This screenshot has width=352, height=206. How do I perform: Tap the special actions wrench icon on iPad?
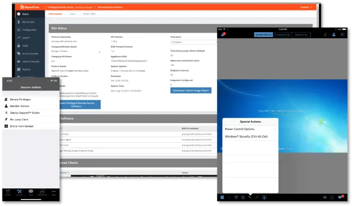pos(250,197)
